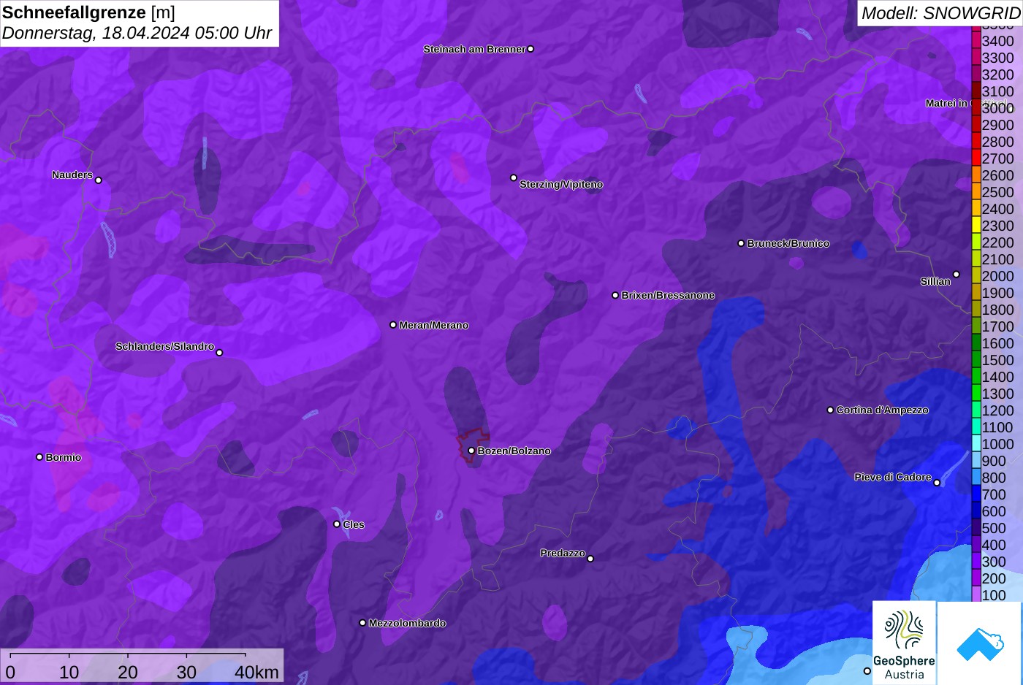1023x685 pixels.
Task: Click the 700 m blue legend swatch
Action: tap(976, 494)
